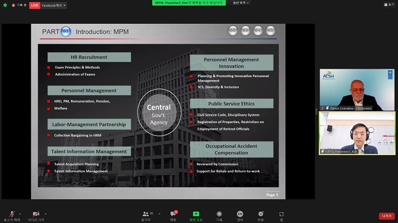Viewport: 398px width, 223px height.
Task: Open view options dropdown beside sharing banner
Action: (241, 3)
